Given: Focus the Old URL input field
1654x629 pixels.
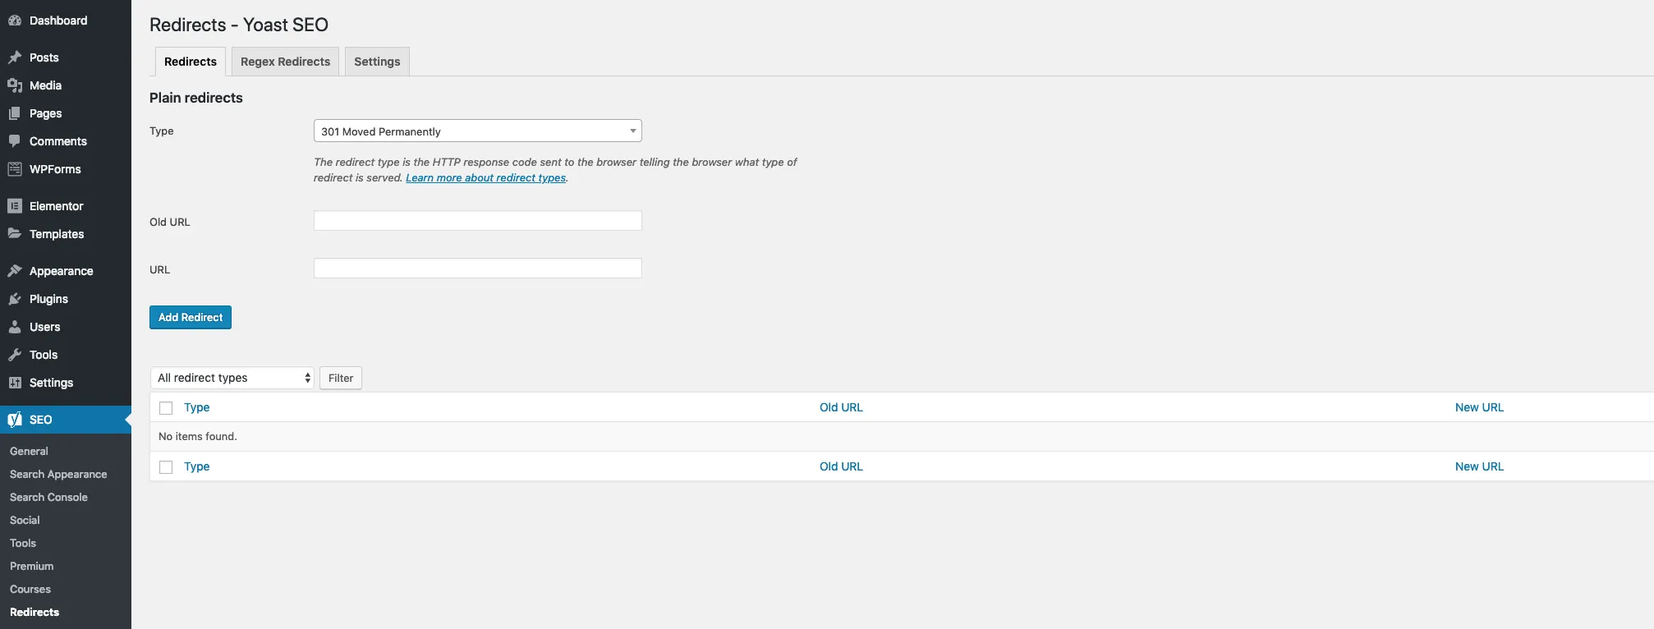Looking at the screenshot, I should click(477, 221).
